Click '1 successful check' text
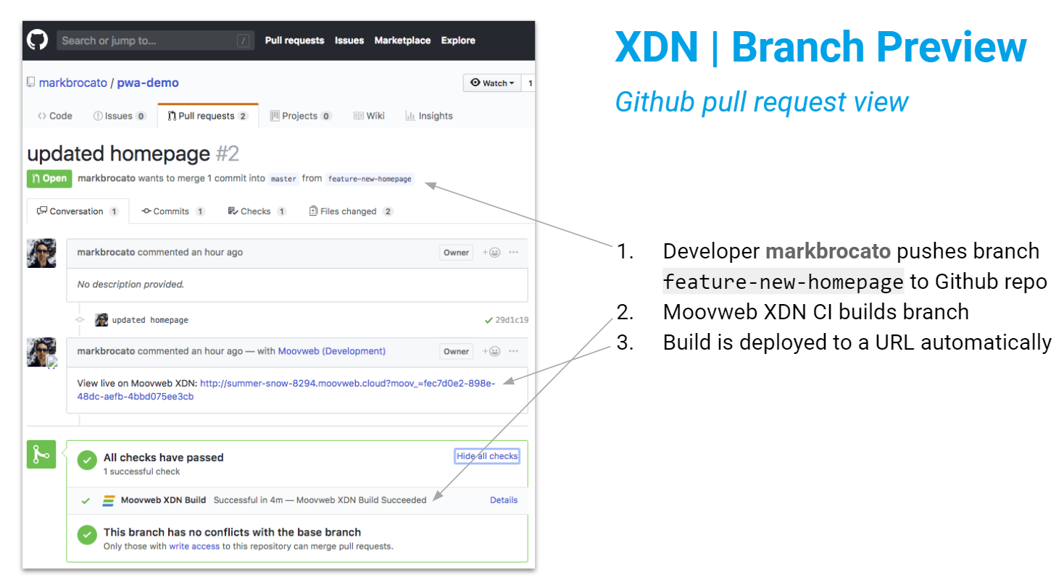This screenshot has height=577, width=1064. tap(142, 471)
